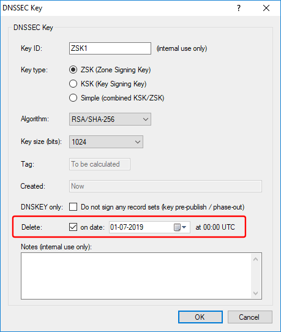Open the calendar picker for delete date

180,227
